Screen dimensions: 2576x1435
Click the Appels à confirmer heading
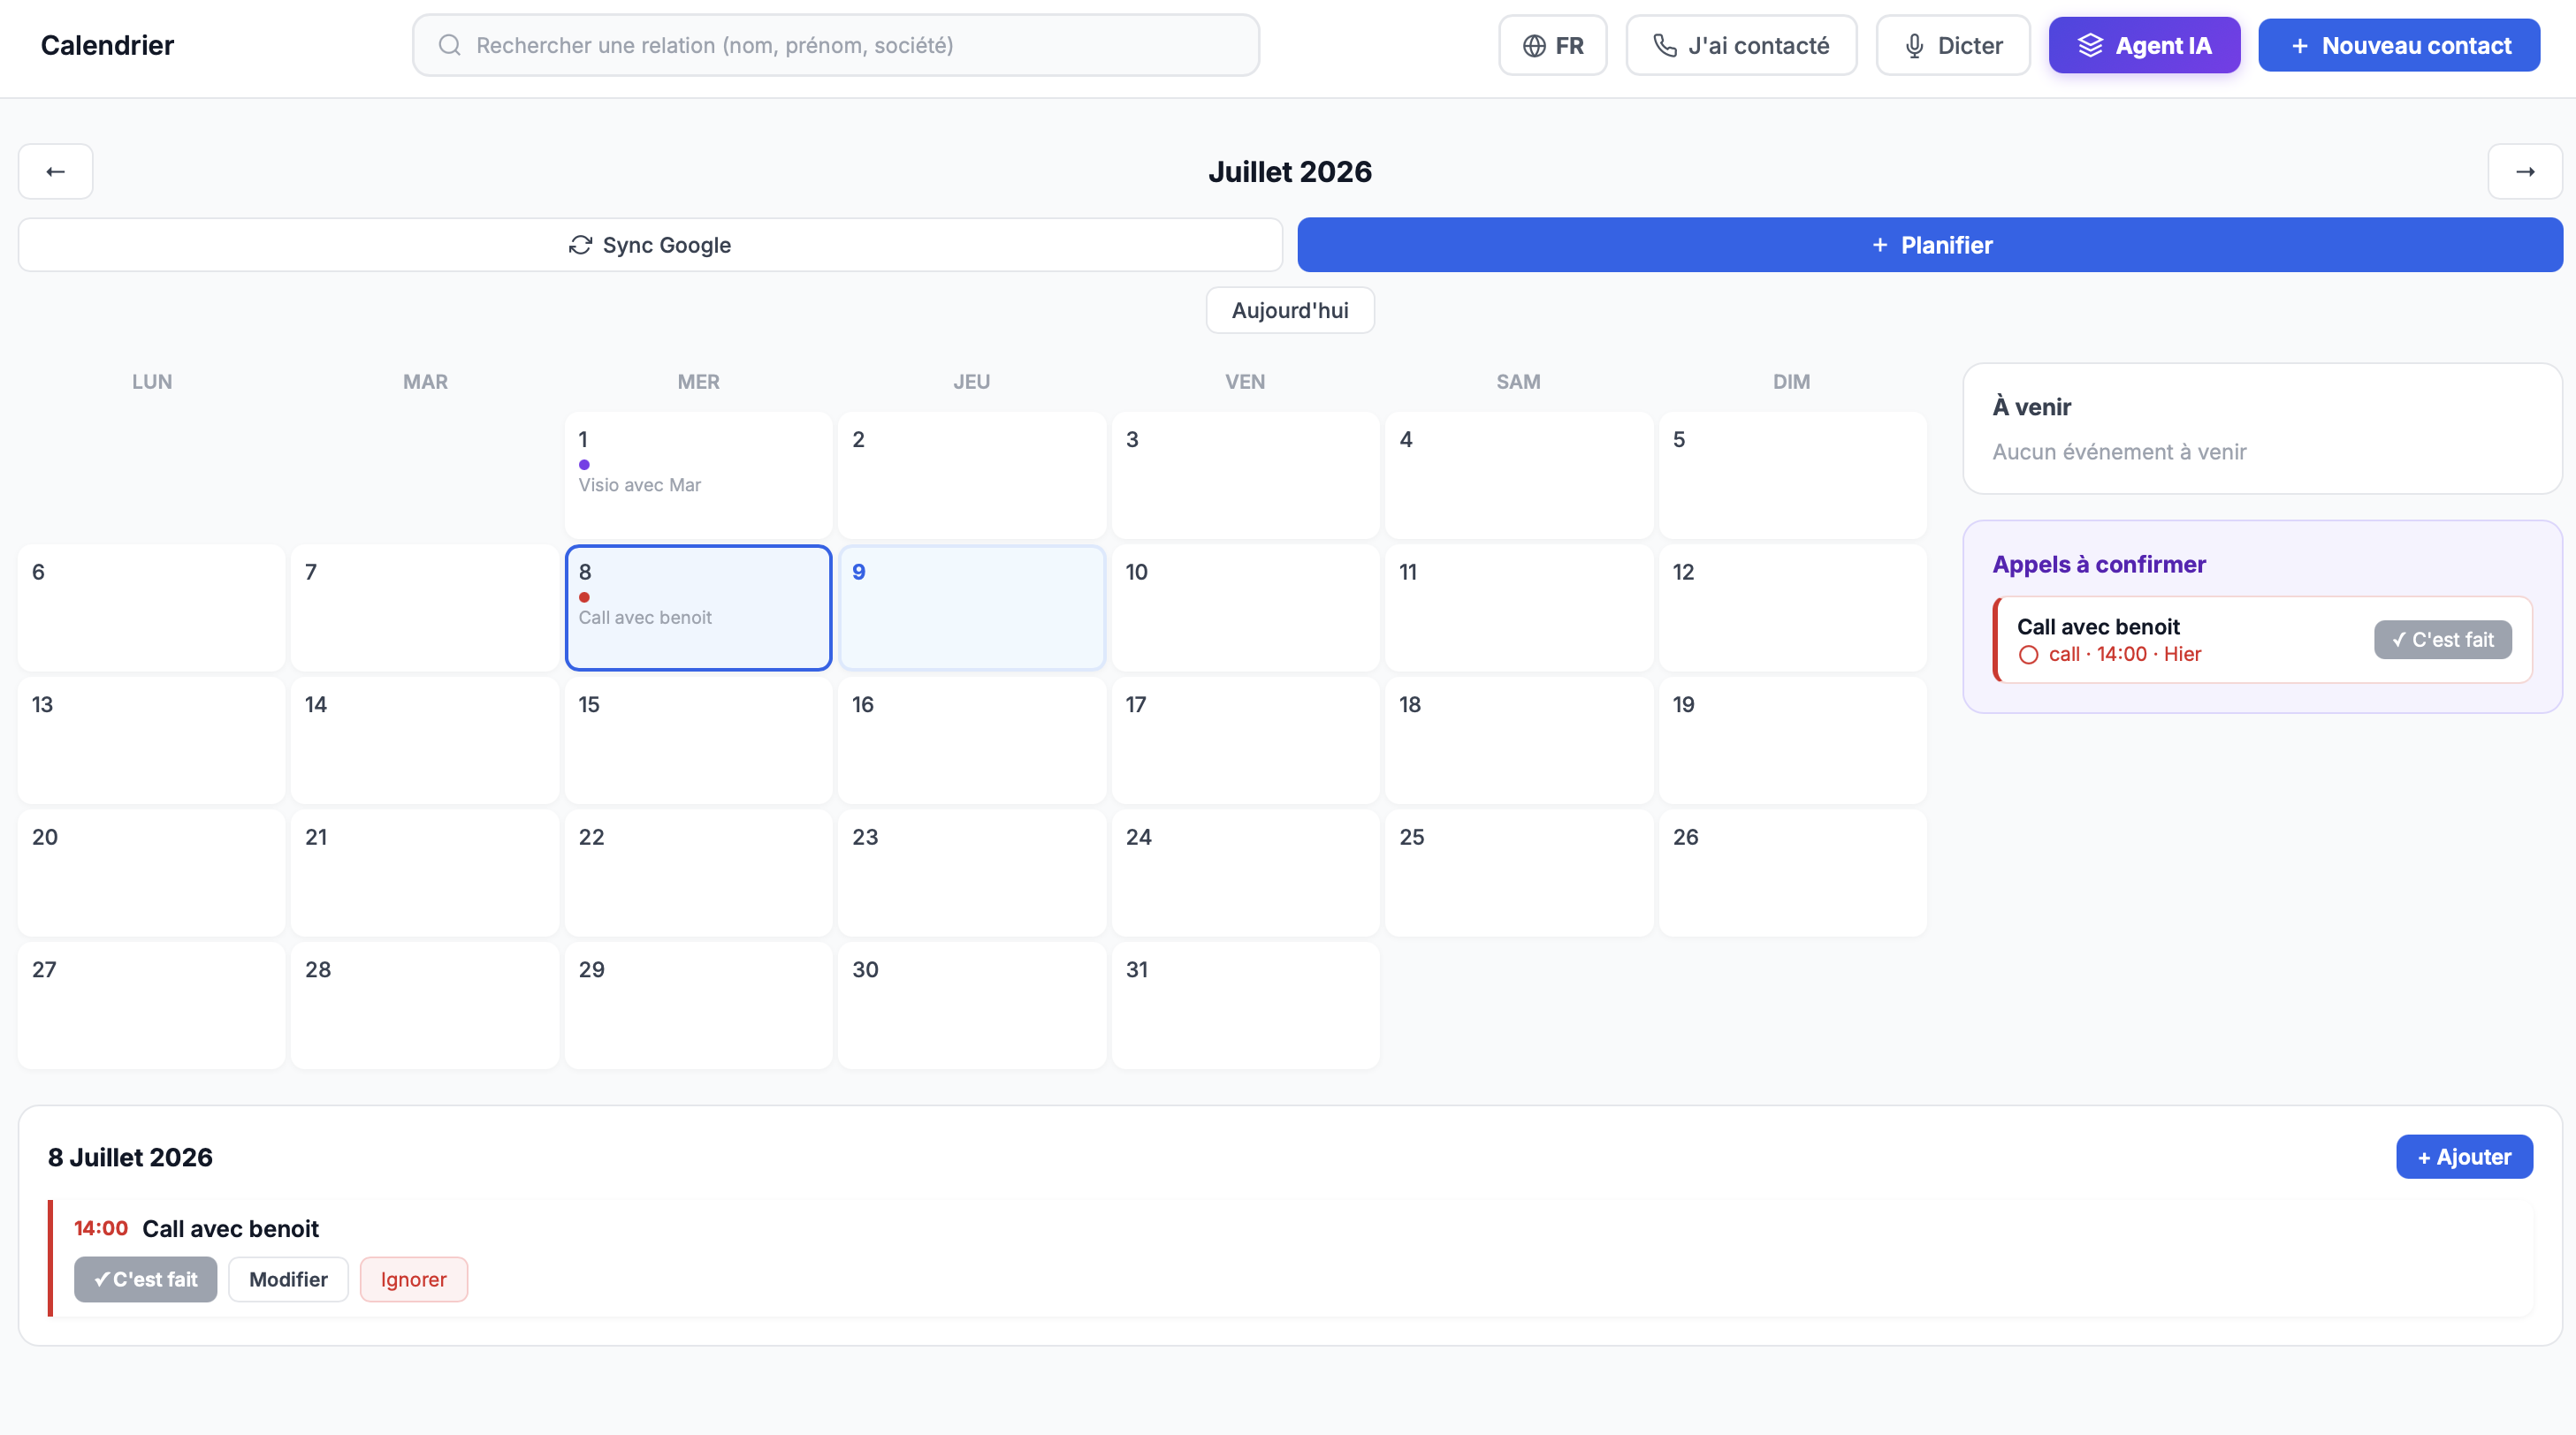(x=2098, y=565)
